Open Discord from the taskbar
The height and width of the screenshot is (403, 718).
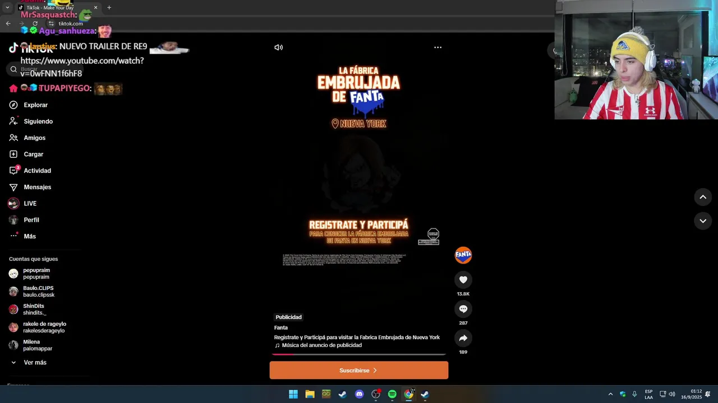(x=359, y=394)
